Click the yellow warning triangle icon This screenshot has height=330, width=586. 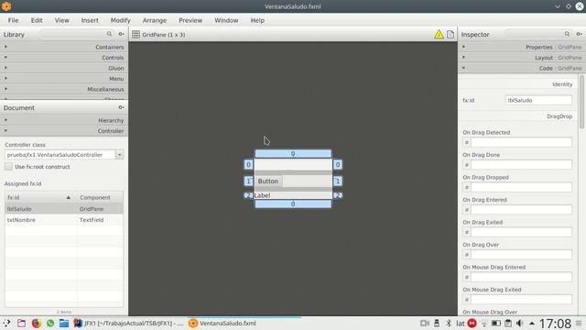(439, 35)
